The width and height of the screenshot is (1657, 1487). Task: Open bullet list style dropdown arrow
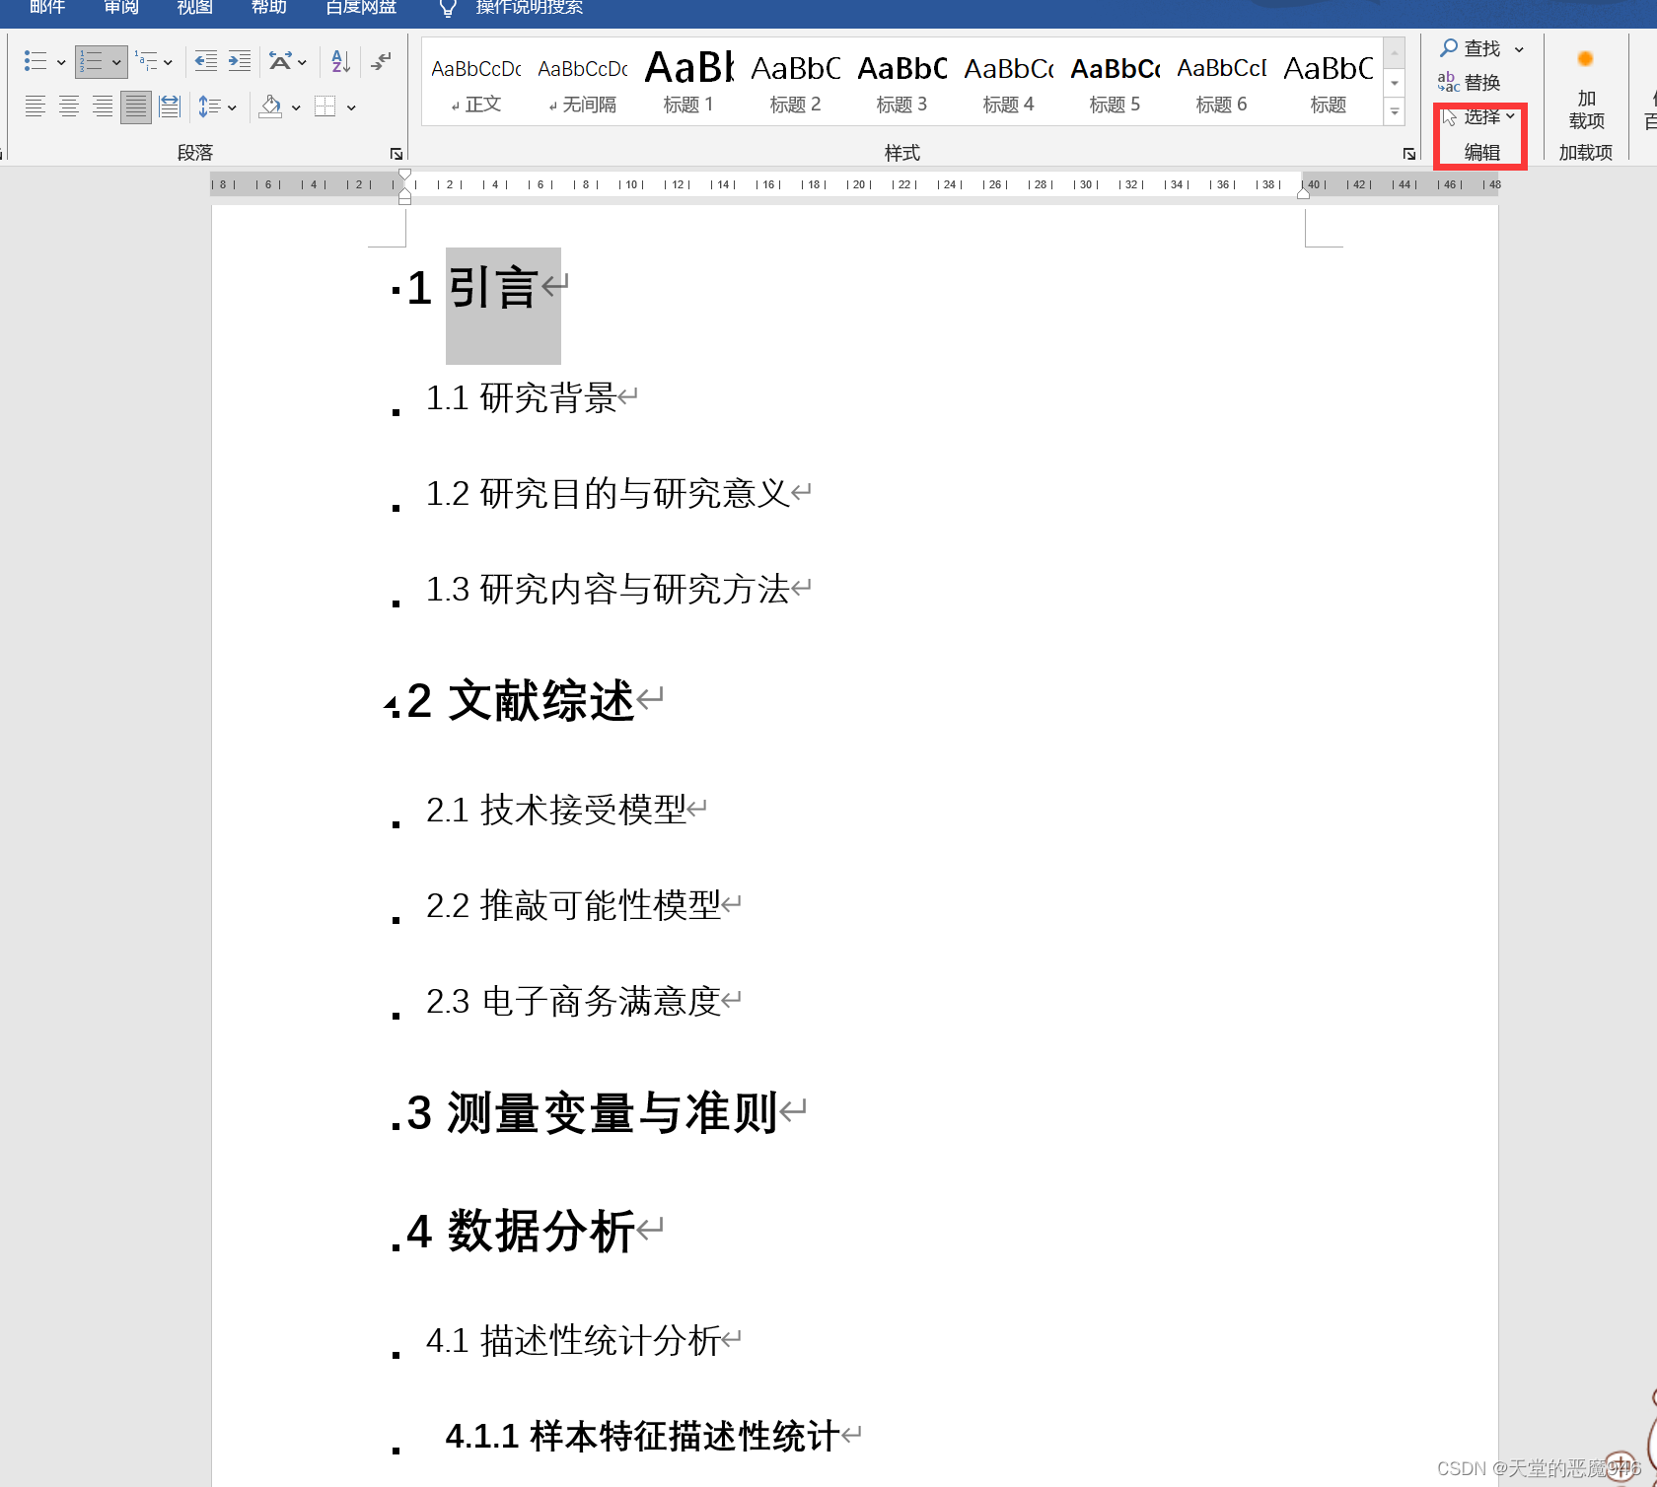coord(61,62)
